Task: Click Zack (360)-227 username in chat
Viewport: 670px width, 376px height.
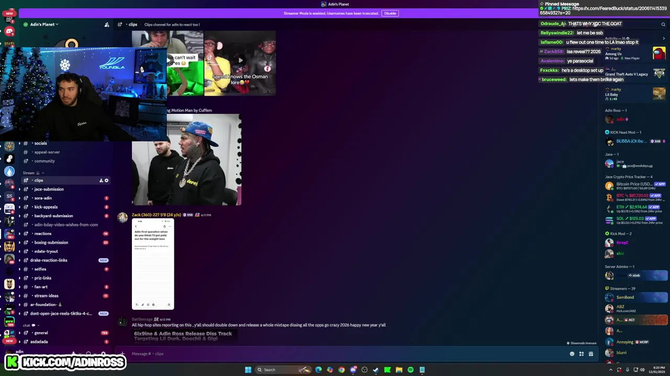Action: click(x=156, y=215)
